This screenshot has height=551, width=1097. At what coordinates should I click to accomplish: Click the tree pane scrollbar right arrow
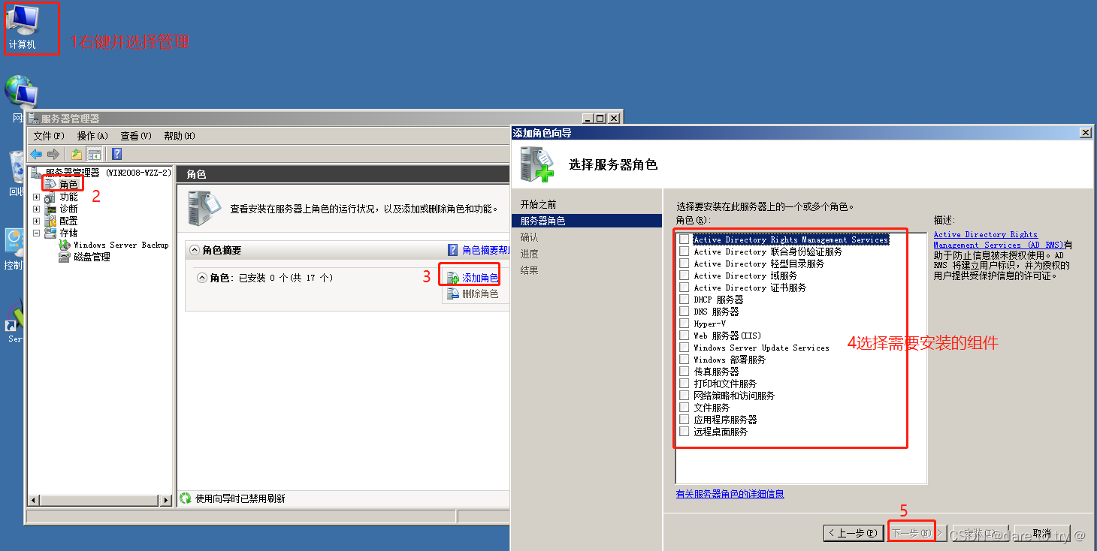tap(168, 499)
